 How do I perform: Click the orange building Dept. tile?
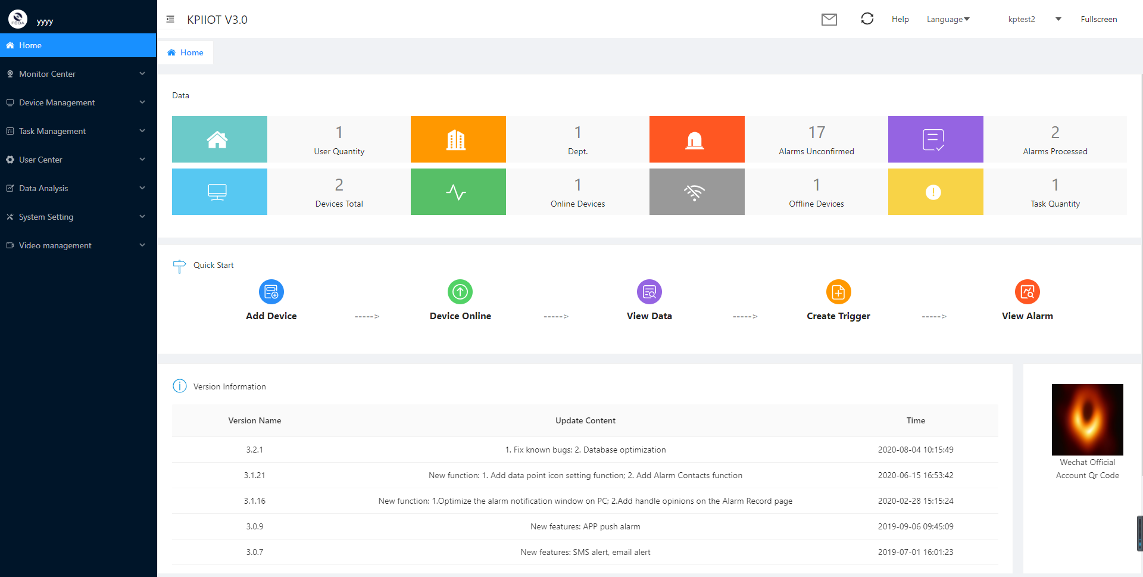458,139
